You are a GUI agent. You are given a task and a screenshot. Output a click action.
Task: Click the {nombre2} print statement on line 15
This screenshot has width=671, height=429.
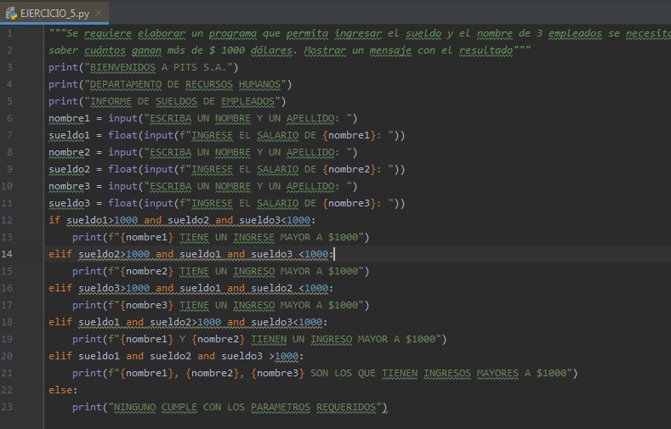coord(220,271)
